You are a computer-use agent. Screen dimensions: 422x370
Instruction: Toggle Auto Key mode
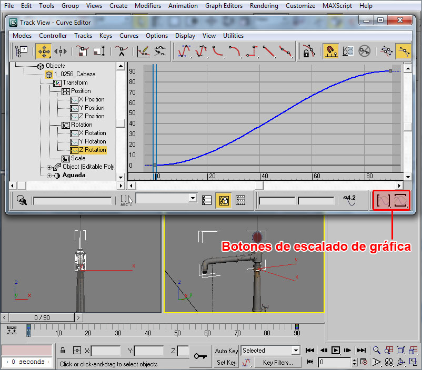click(226, 351)
